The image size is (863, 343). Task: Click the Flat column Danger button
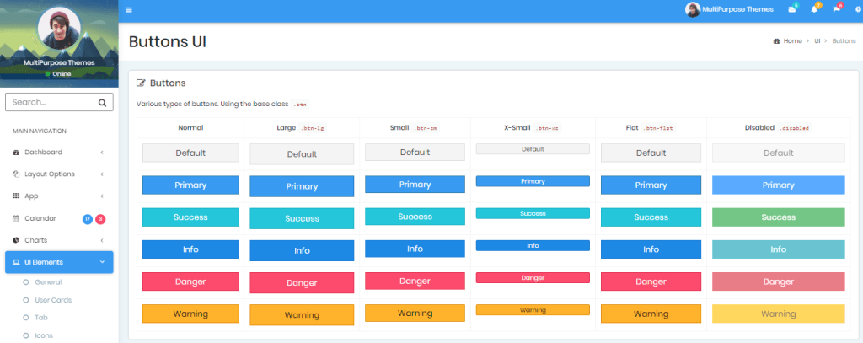(x=651, y=281)
